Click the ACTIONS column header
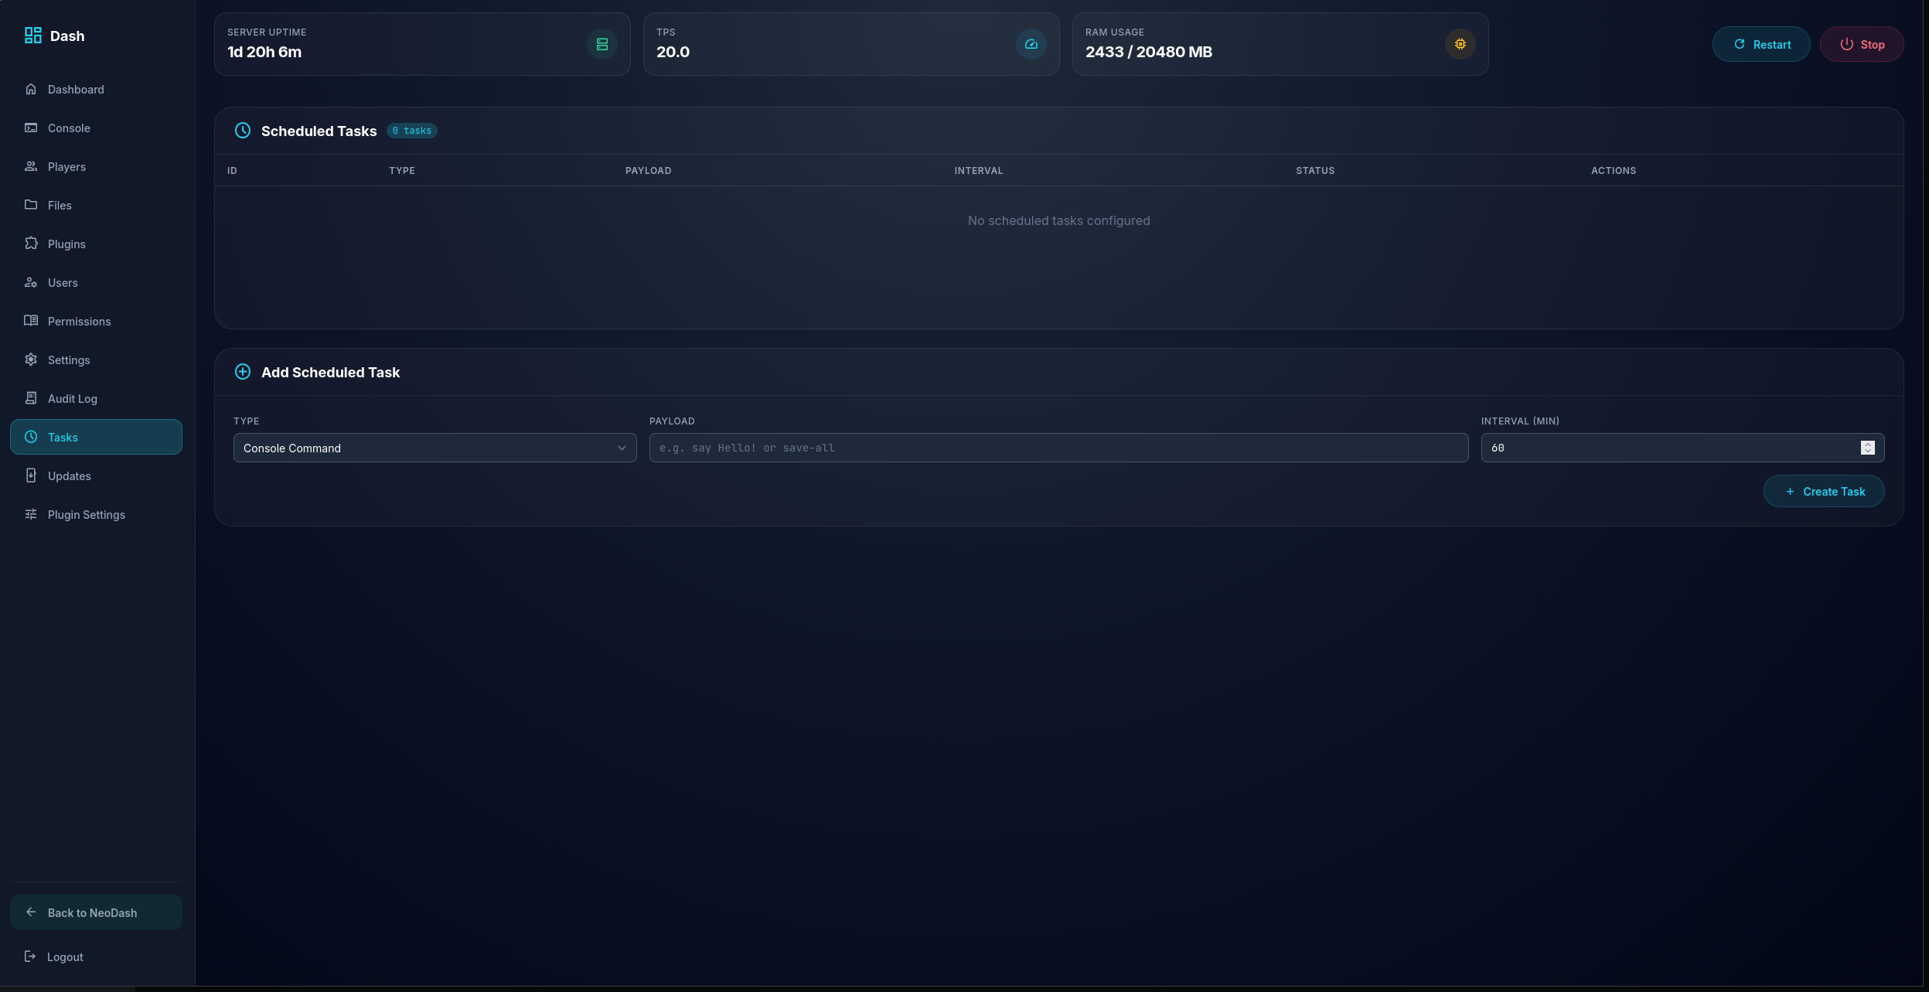This screenshot has width=1929, height=992. pyautogui.click(x=1614, y=170)
